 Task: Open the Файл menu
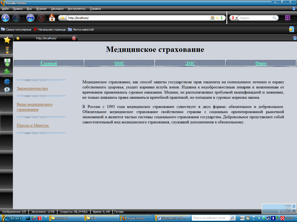[x=5, y=9]
